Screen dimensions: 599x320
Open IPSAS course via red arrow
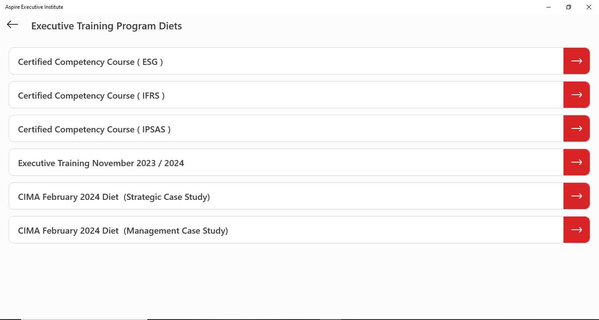[576, 129]
